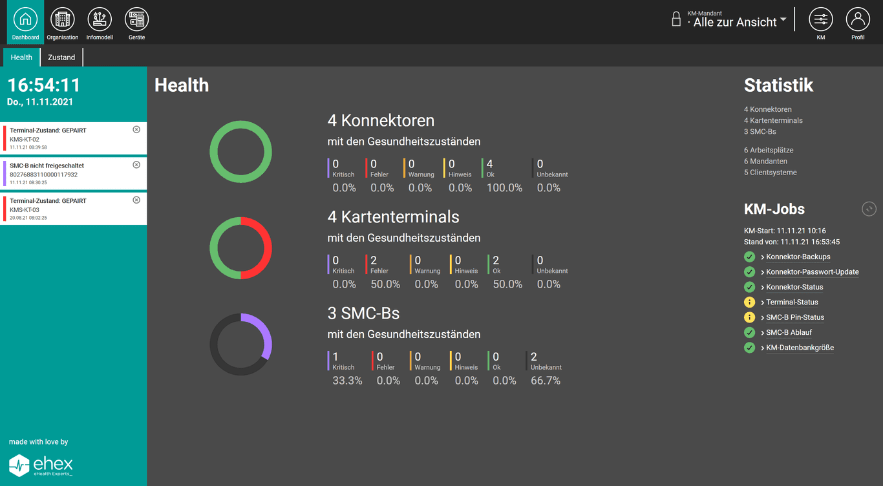883x486 pixels.
Task: Select the Organisation icon
Action: (62, 19)
